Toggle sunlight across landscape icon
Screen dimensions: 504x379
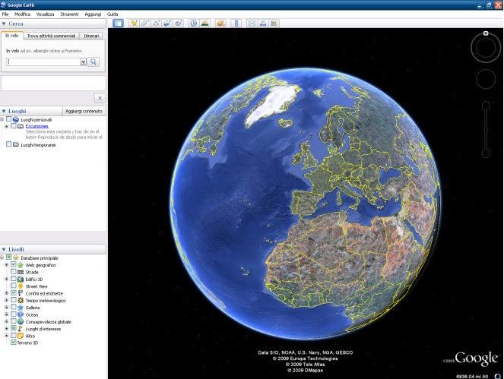(x=204, y=23)
